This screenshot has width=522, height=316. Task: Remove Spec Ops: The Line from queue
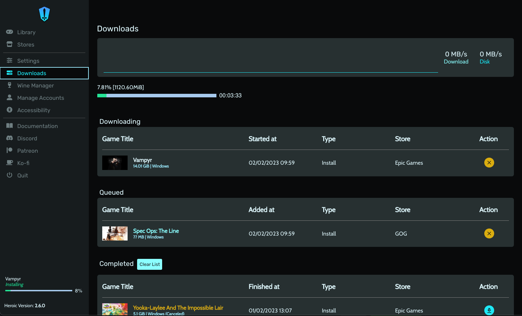(489, 233)
